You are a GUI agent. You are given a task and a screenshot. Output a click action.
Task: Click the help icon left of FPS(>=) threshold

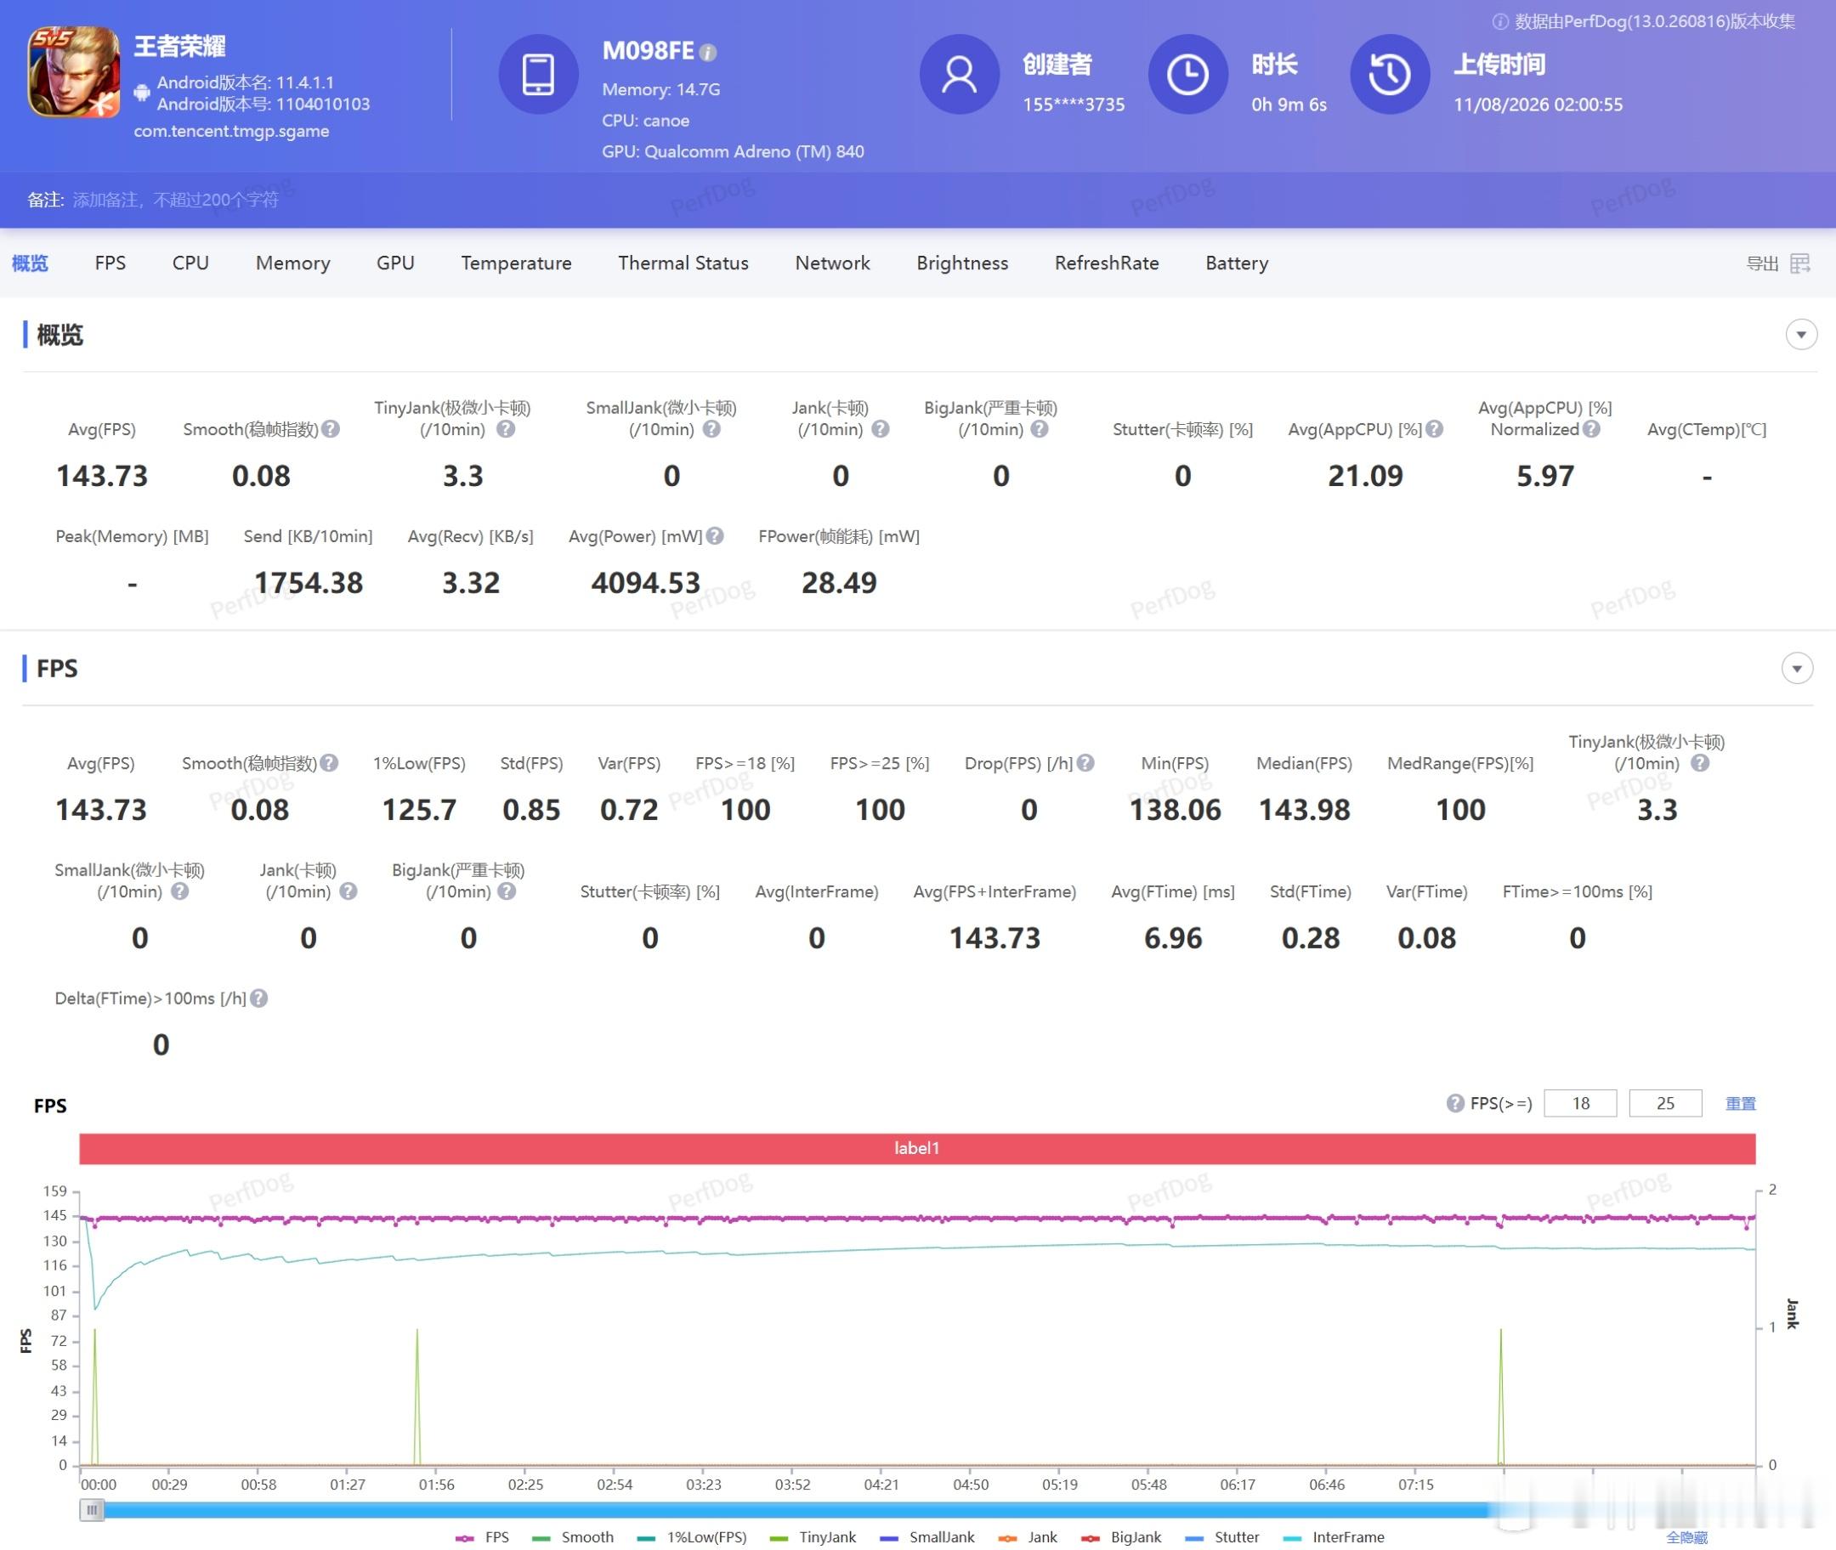[x=1455, y=1103]
